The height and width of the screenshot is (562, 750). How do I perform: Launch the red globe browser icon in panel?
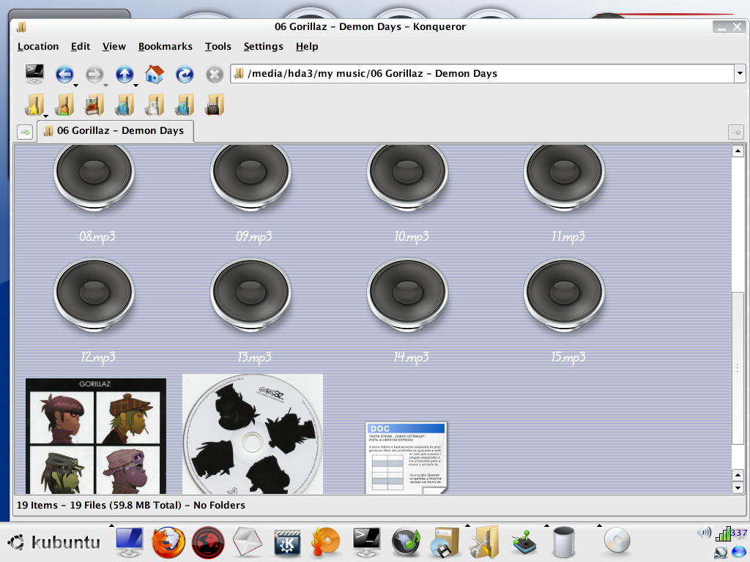208,543
